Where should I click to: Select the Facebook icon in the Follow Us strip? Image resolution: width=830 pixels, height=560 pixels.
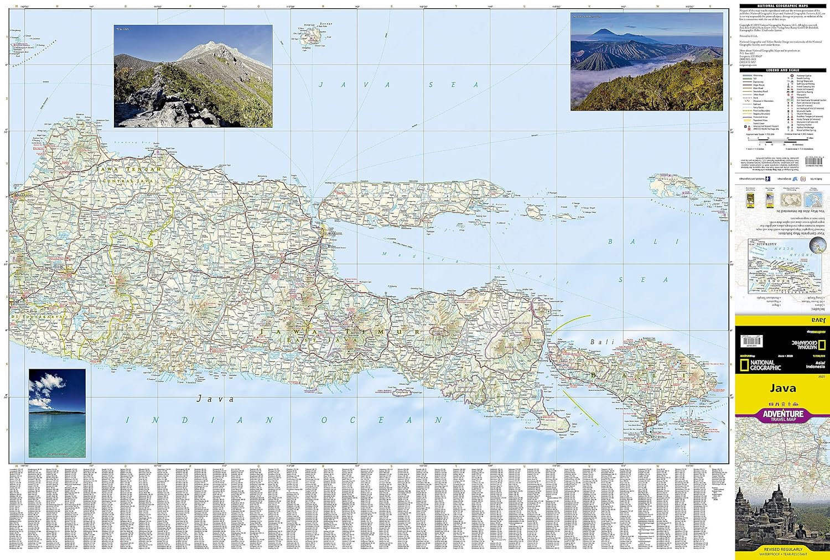coord(767,179)
